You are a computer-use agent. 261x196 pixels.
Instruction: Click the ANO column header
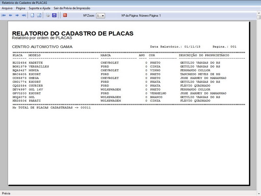(142, 55)
